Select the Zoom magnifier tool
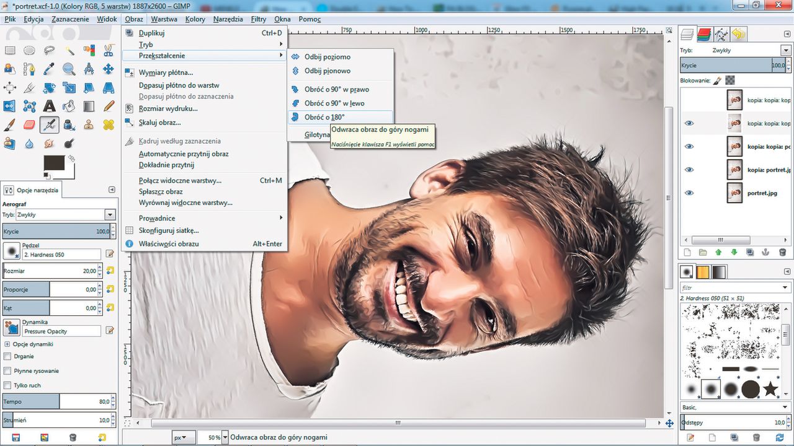Viewport: 794px width, 446px height. (69, 69)
